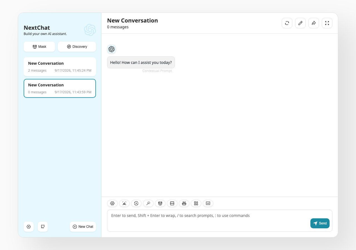Open the Mask page button
Screen dimensions: 356x250
coord(39,47)
